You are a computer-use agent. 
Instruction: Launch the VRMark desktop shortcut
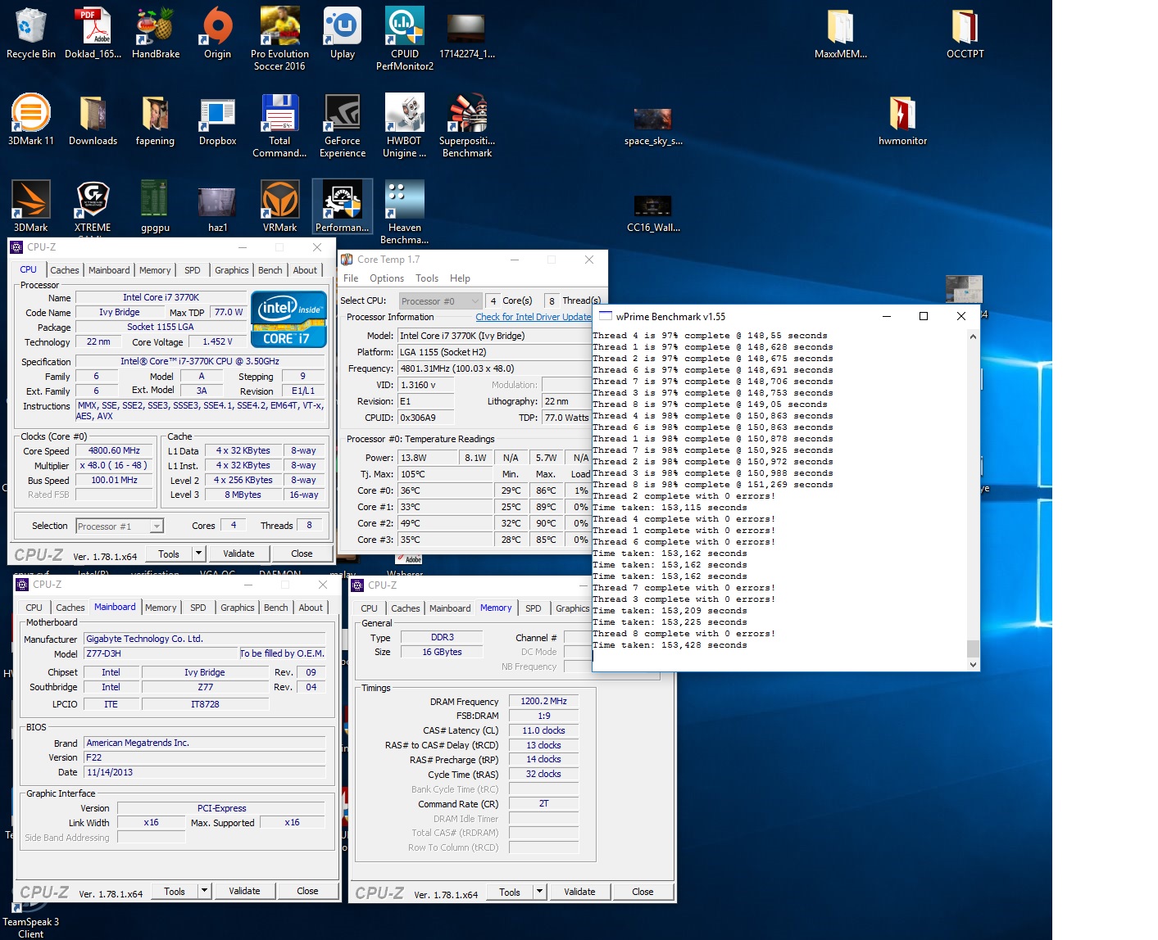click(279, 207)
